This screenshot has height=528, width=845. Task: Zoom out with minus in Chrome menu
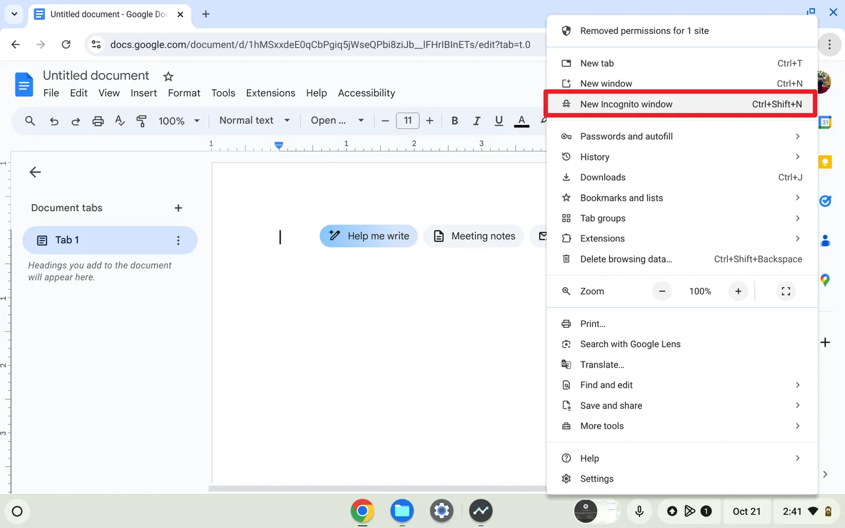pyautogui.click(x=662, y=291)
